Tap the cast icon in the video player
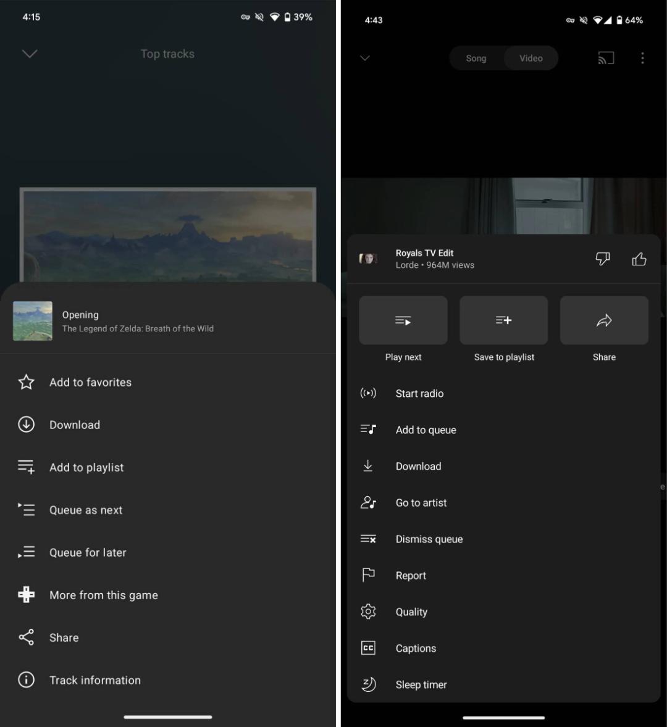This screenshot has width=667, height=727. (x=606, y=58)
